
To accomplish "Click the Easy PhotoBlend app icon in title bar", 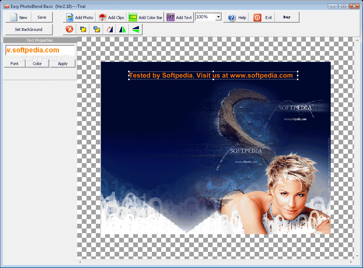I will click(6, 6).
